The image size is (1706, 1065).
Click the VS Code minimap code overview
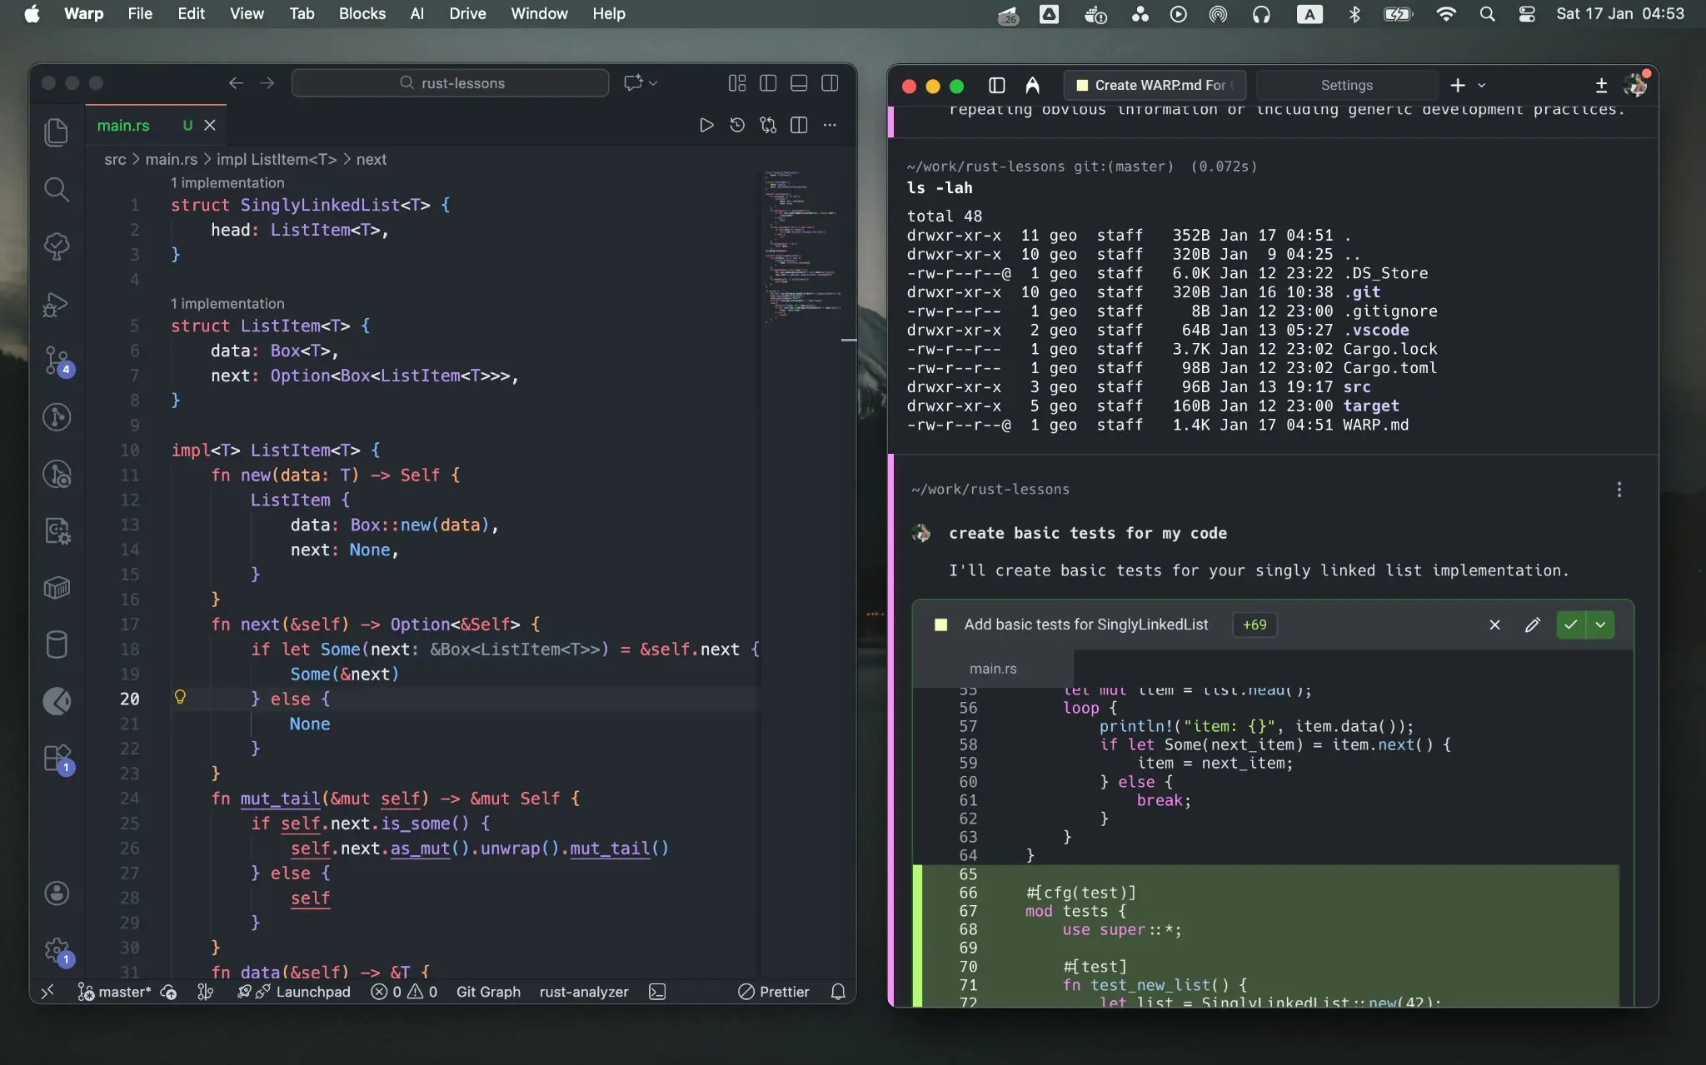pyautogui.click(x=802, y=246)
